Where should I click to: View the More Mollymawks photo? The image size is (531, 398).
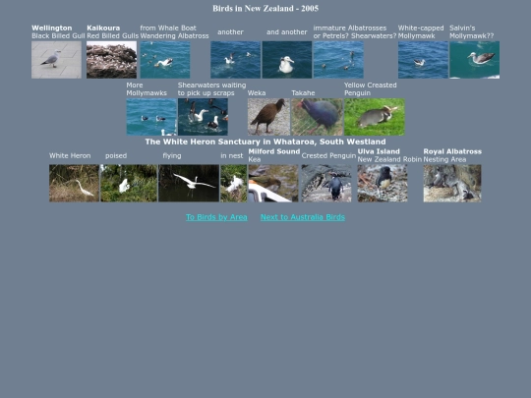click(x=151, y=117)
